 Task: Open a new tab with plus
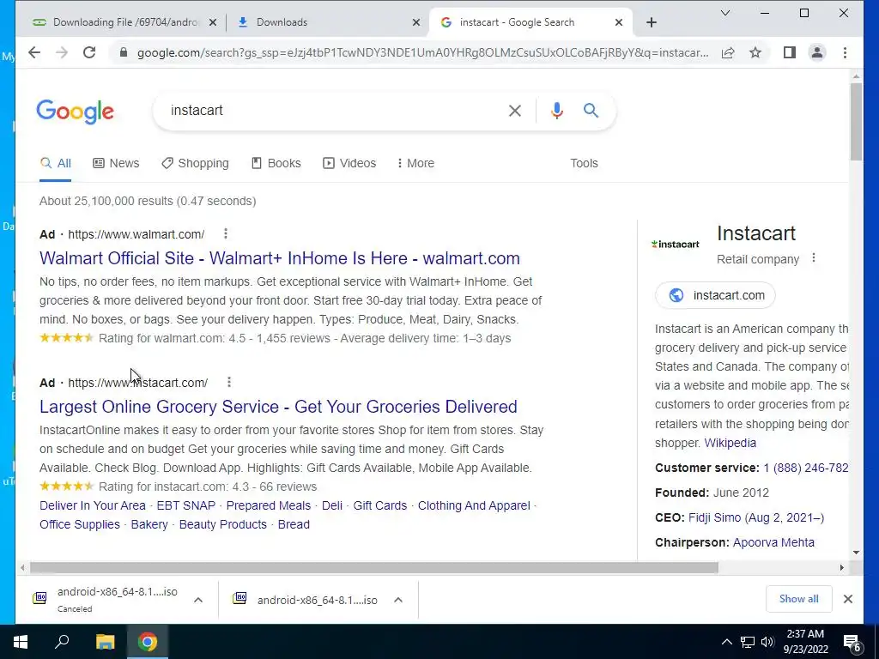click(651, 22)
